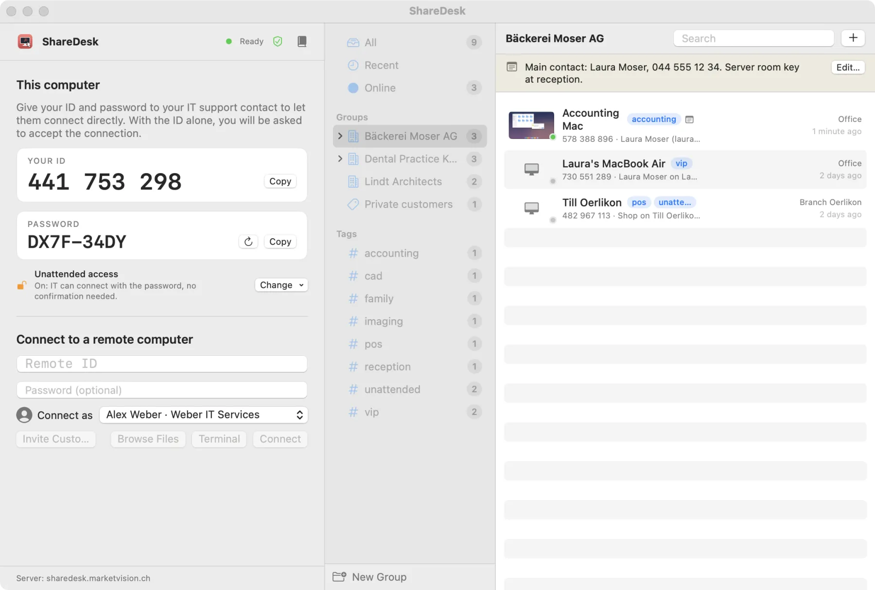The width and height of the screenshot is (875, 590).
Task: Select the unattended tag filter
Action: coord(410,389)
